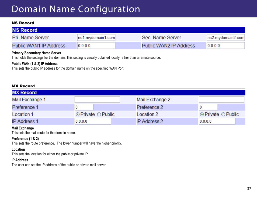
Task: Click the 'Public WAN (1 & 2) IP Address' heading
Action: [34, 64]
